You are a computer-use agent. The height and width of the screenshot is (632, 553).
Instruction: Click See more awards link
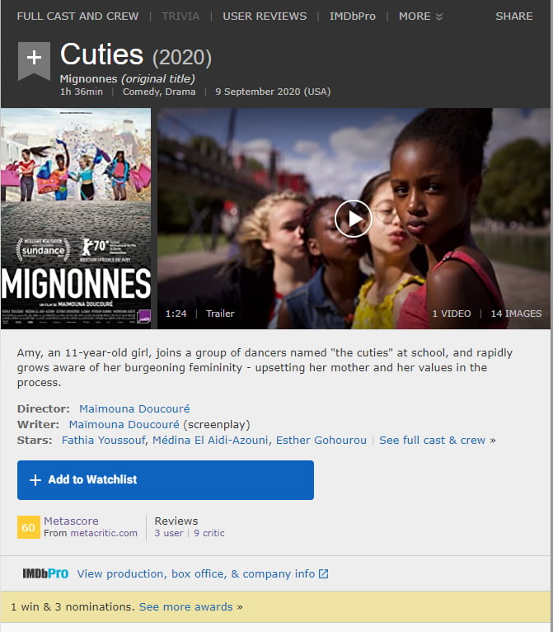point(186,606)
